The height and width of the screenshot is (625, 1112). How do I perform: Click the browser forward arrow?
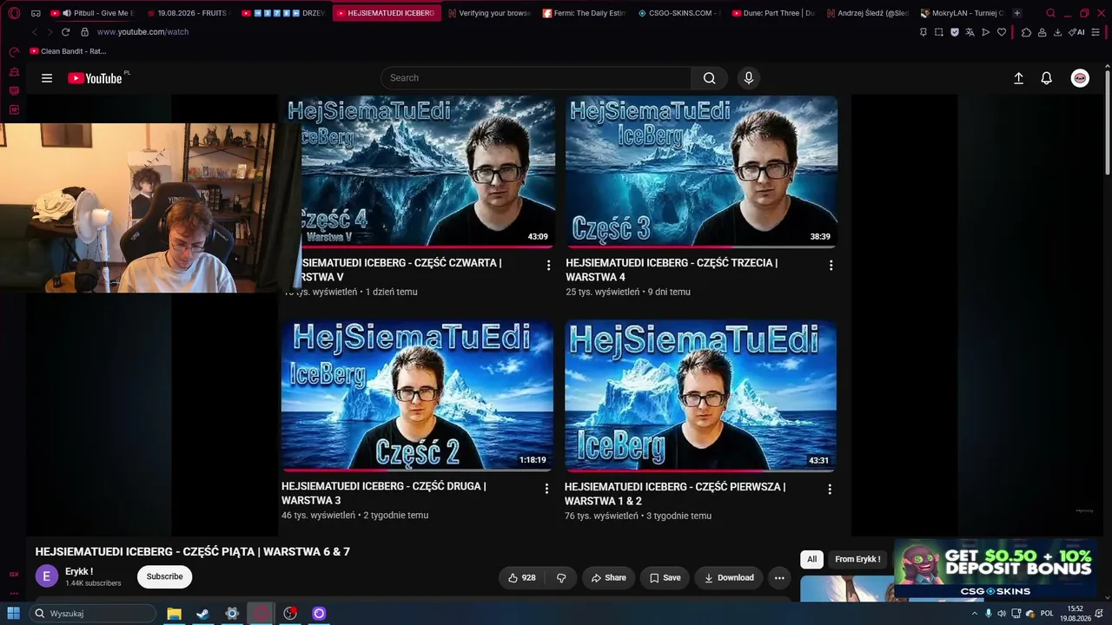tap(50, 32)
